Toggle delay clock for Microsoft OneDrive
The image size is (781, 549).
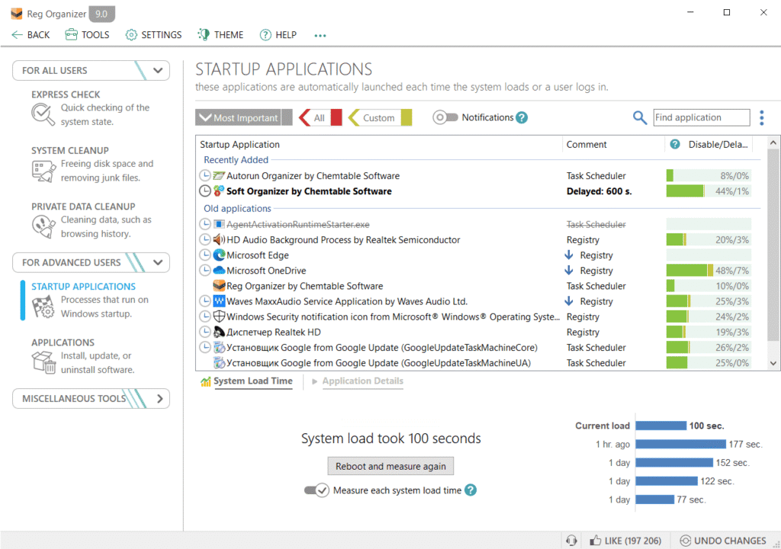(204, 271)
